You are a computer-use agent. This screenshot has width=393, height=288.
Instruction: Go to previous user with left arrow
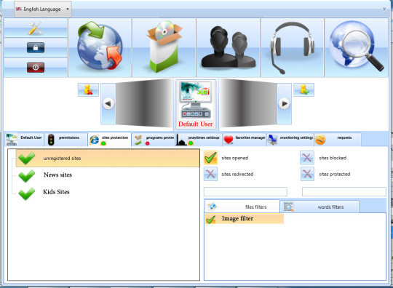tap(108, 104)
